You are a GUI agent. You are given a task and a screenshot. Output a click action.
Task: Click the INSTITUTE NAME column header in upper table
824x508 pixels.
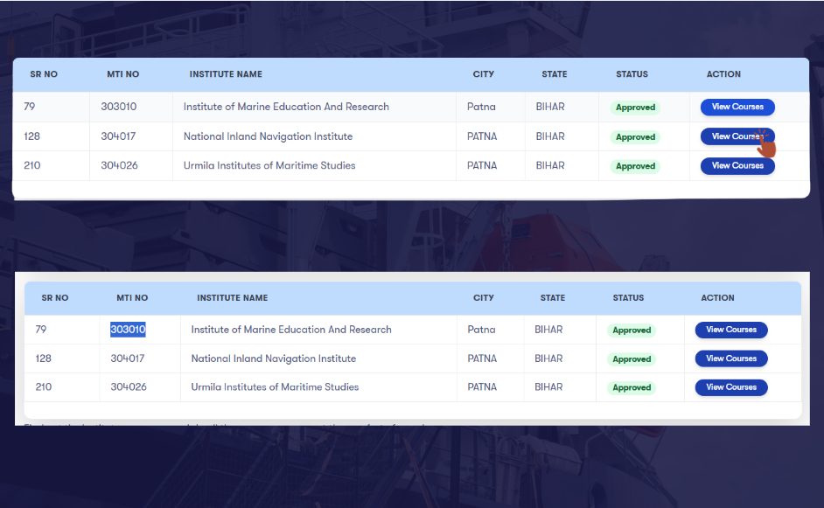226,74
